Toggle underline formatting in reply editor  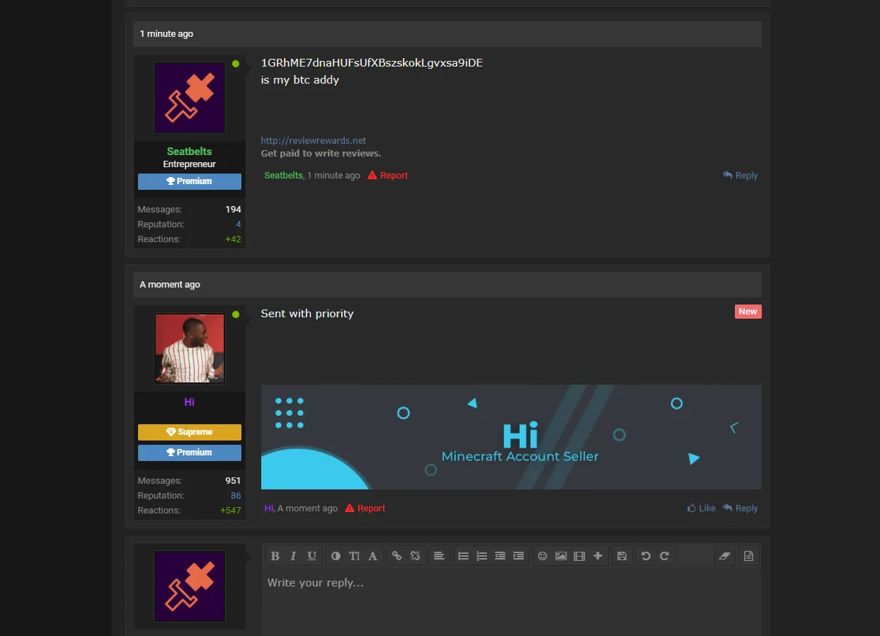tap(312, 556)
